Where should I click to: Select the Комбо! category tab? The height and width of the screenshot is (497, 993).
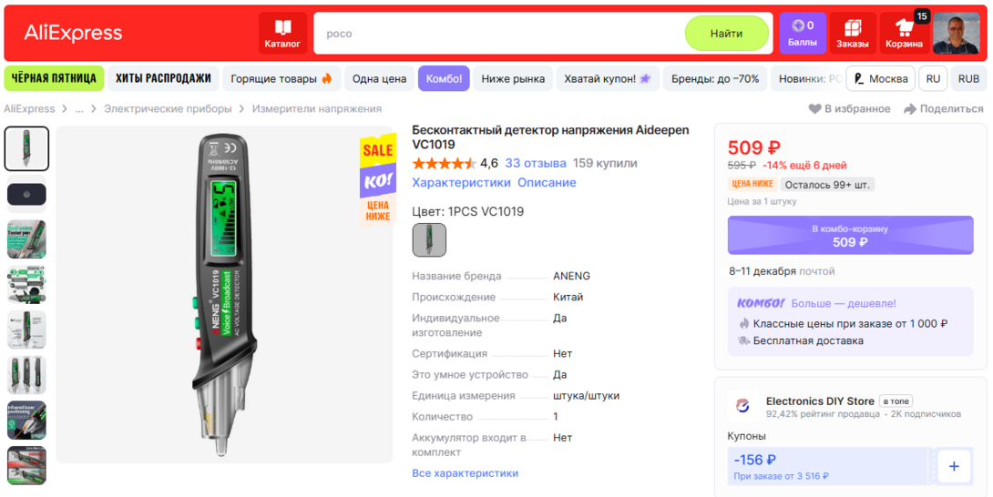(x=444, y=79)
